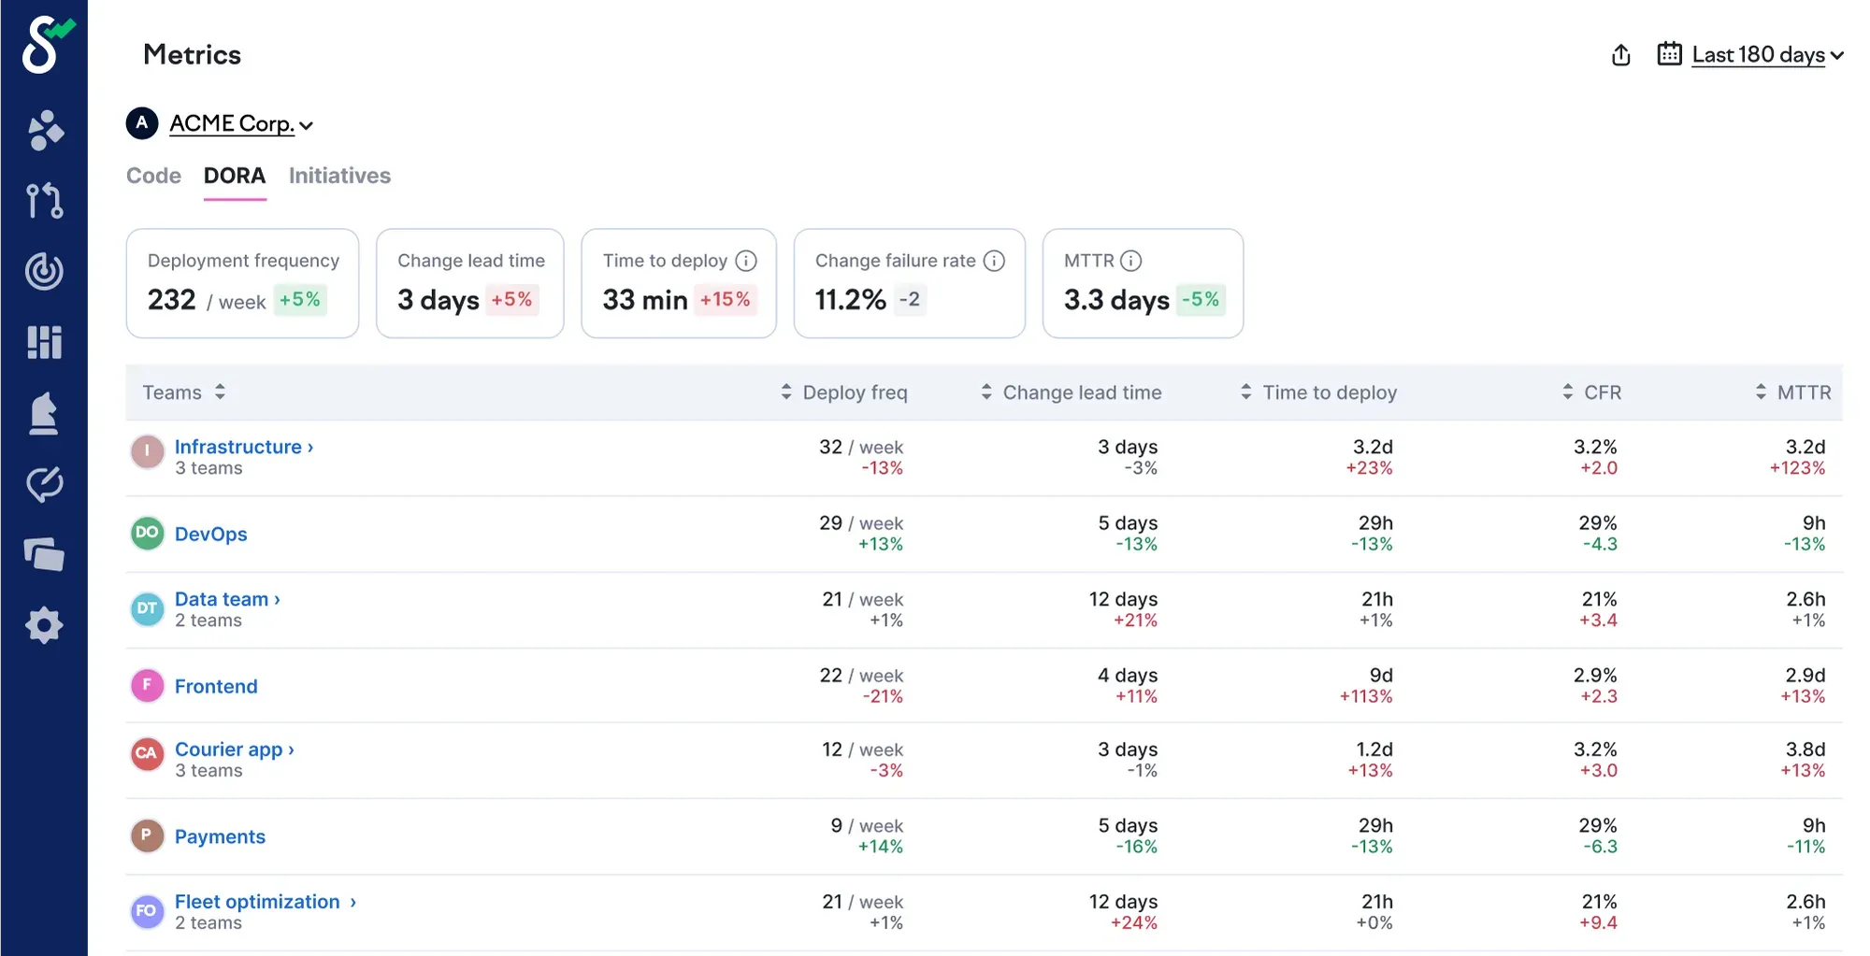Viewport: 1870px width, 956px height.
Task: Click the export/share icon near date filter
Action: point(1620,54)
